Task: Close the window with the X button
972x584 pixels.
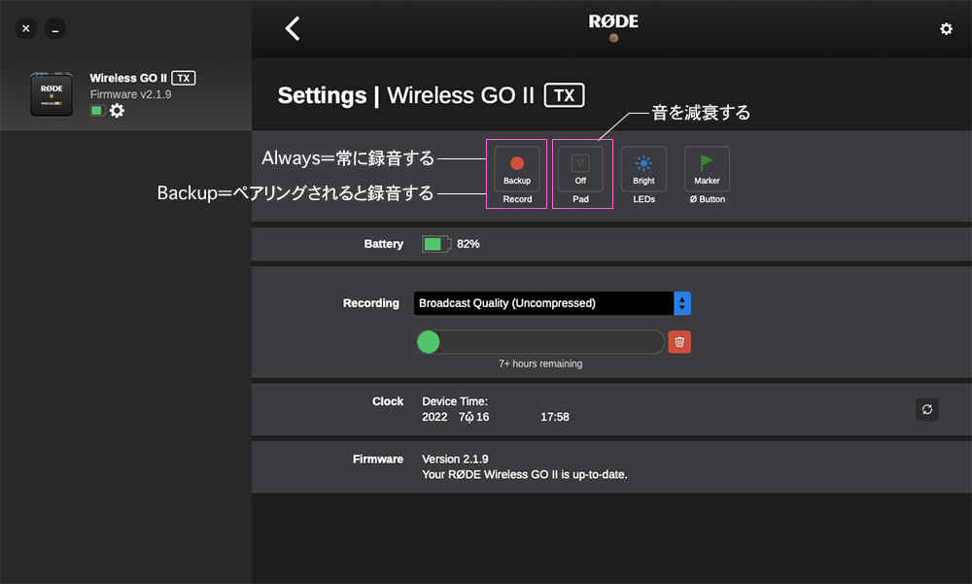Action: click(25, 28)
